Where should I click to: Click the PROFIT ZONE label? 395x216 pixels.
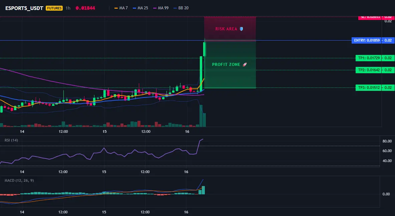[x=226, y=65]
